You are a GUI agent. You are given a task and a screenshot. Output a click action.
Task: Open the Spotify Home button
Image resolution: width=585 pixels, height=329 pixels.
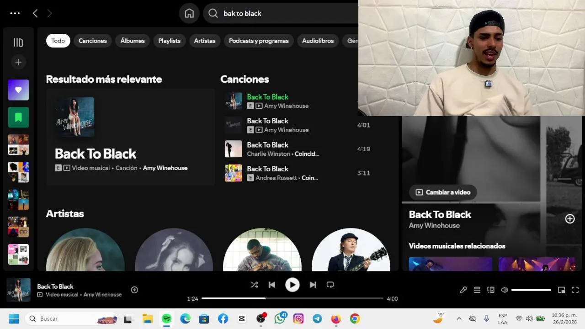pos(189,13)
